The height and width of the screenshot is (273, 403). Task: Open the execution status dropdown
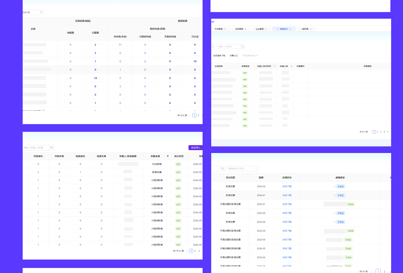point(243,168)
